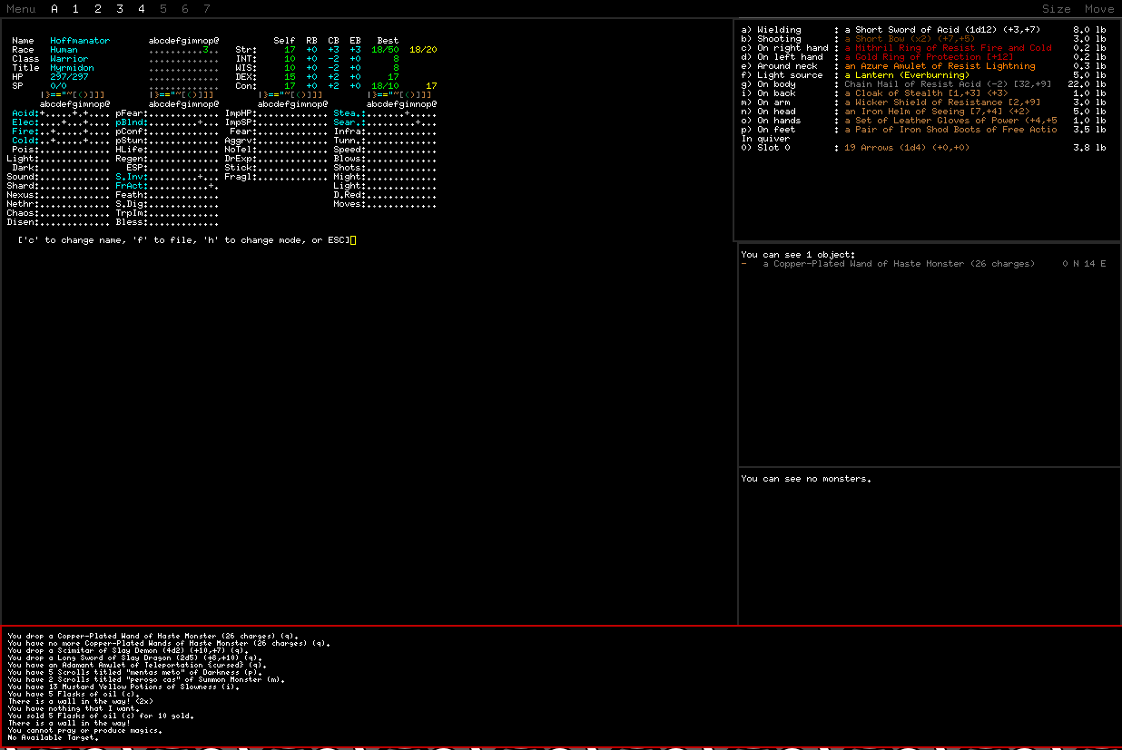Click the DEX stat label

click(x=246, y=77)
